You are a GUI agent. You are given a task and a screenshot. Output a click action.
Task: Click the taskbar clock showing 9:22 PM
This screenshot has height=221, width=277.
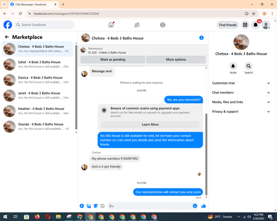(258, 217)
